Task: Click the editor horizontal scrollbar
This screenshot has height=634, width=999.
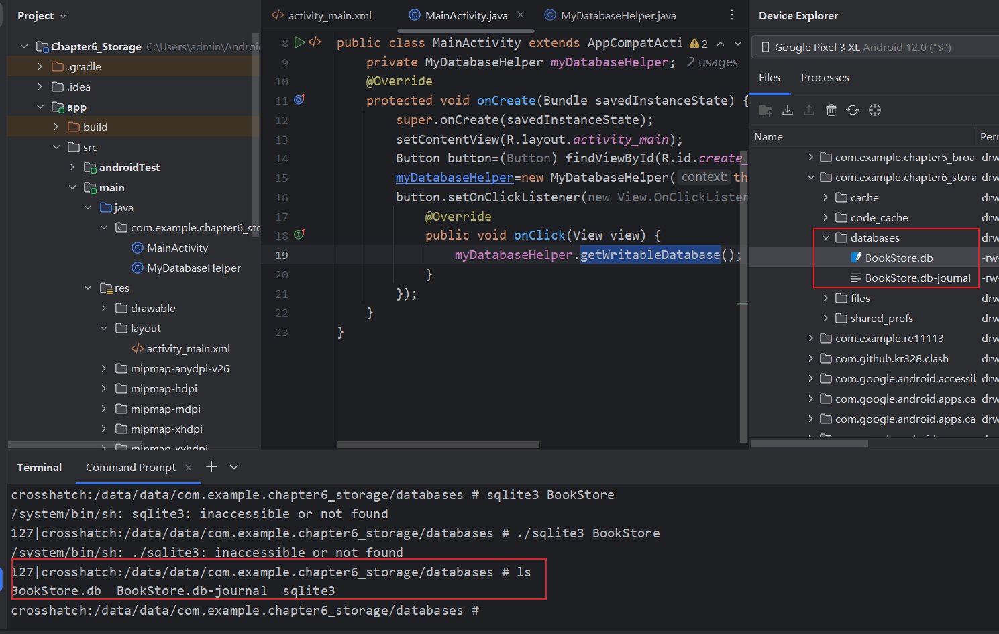Action: tap(437, 445)
